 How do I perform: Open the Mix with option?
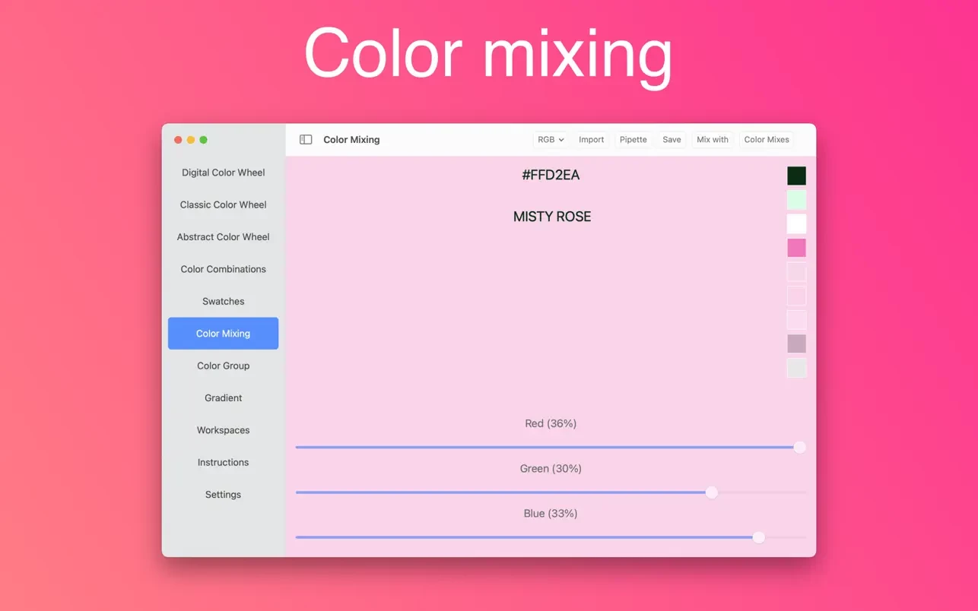tap(712, 139)
